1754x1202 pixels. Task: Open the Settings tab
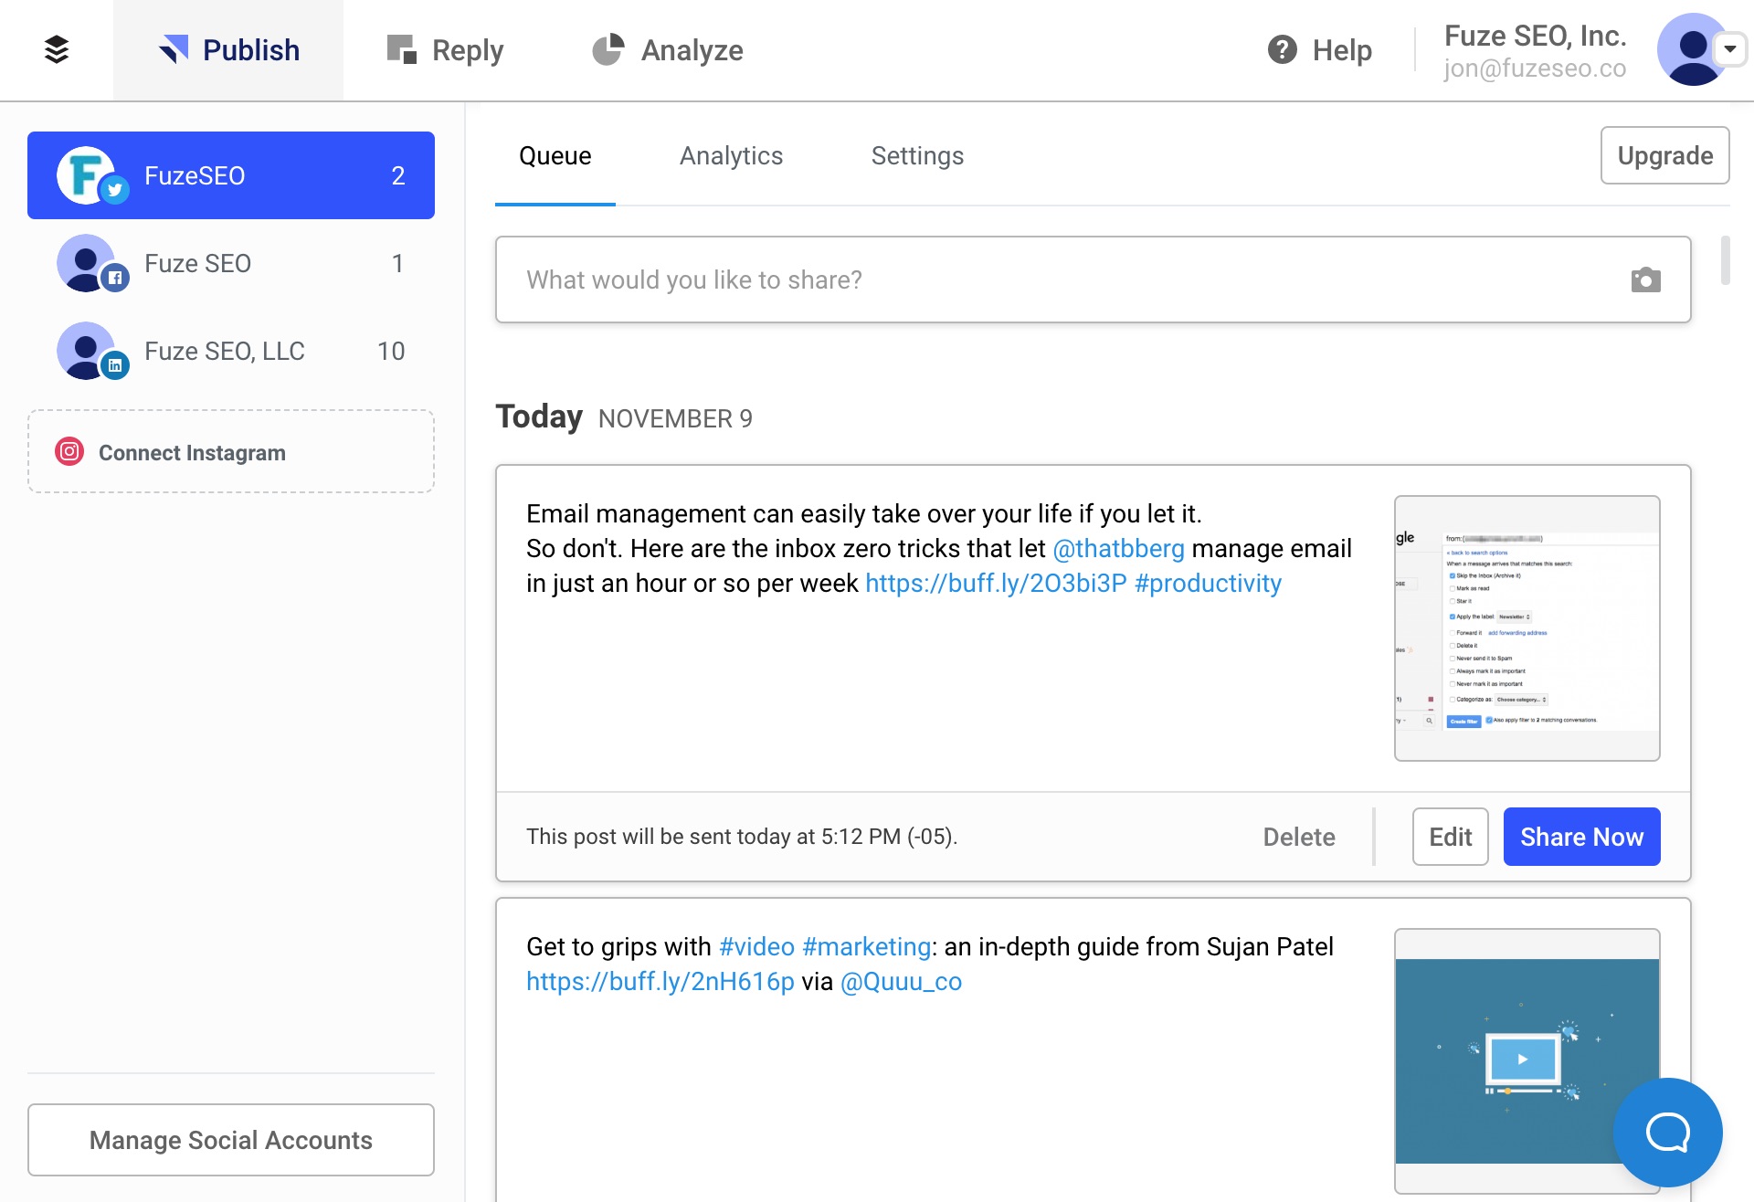[917, 156]
